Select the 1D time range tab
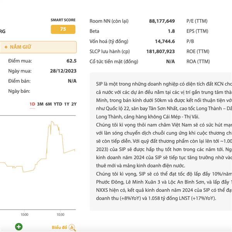 32,104
